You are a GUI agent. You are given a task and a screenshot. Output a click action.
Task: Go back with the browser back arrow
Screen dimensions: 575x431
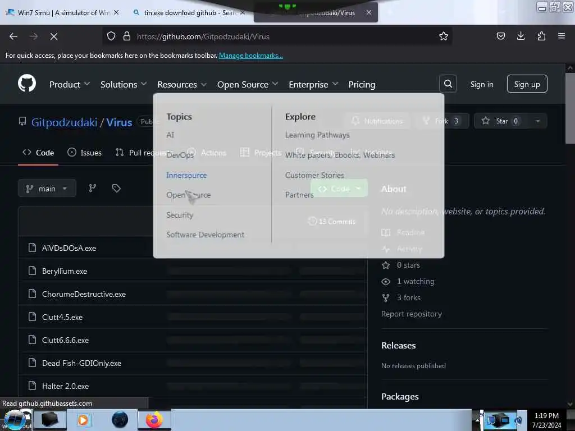13,36
